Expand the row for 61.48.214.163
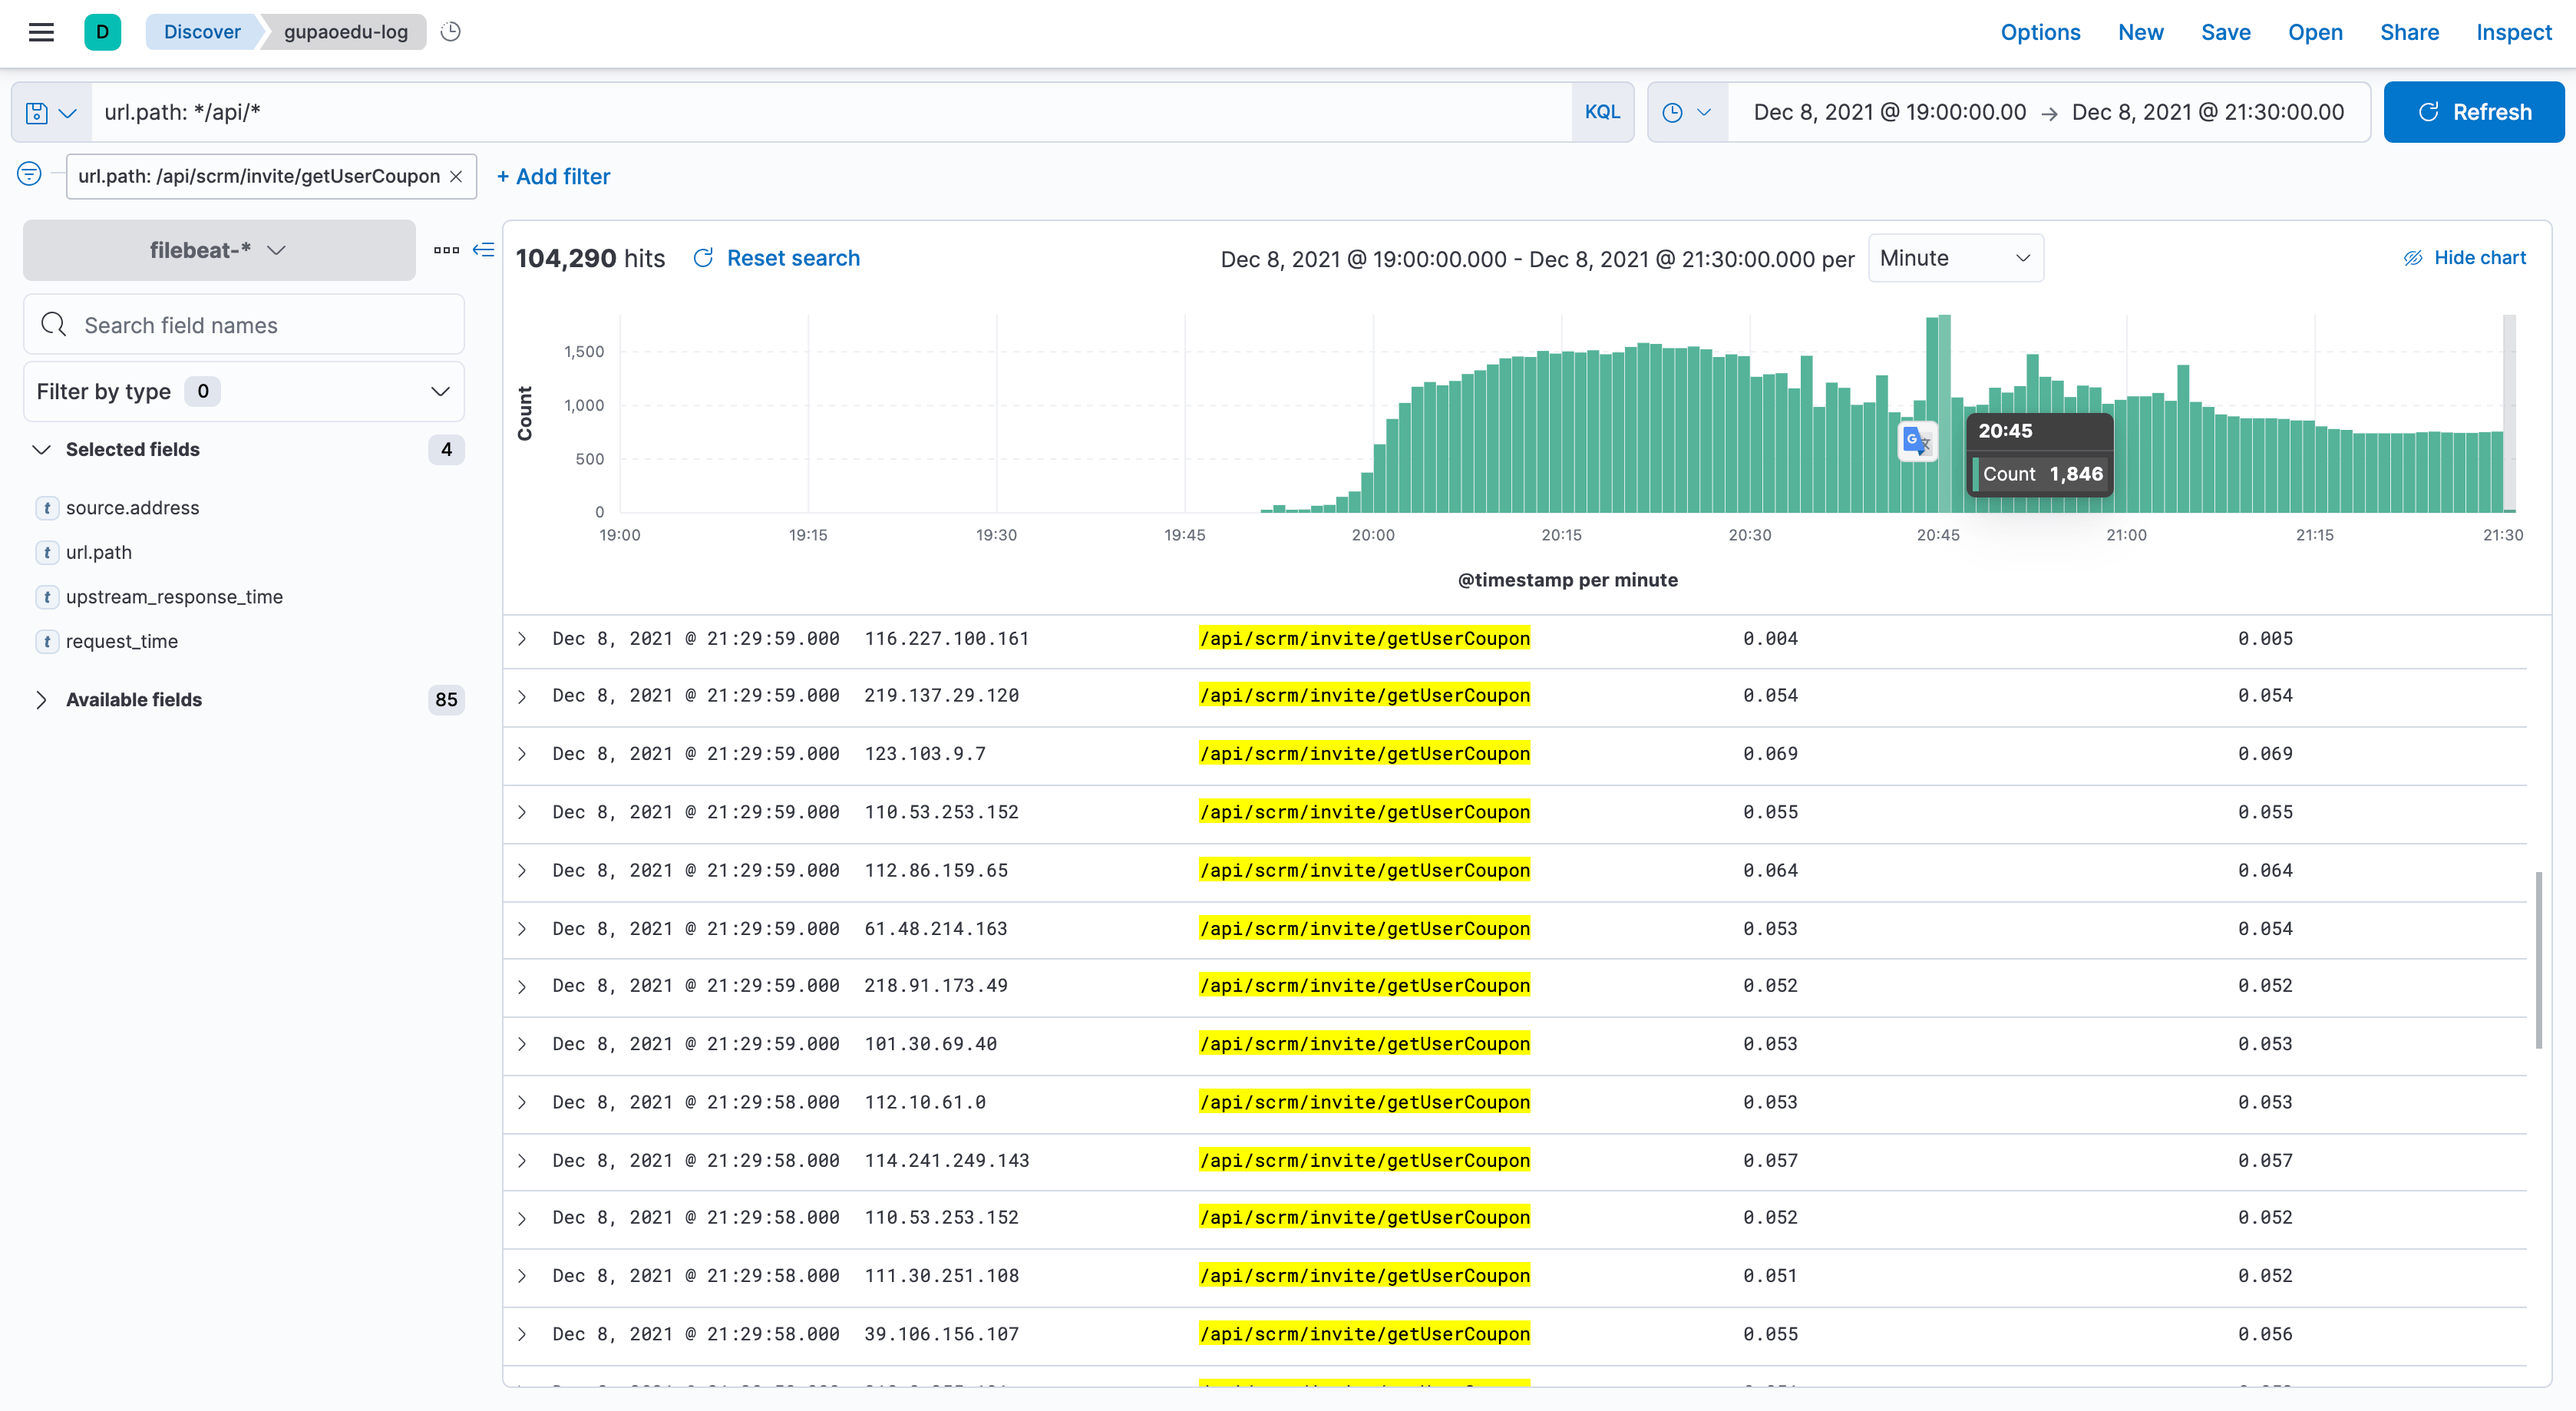The width and height of the screenshot is (2576, 1411). tap(522, 929)
